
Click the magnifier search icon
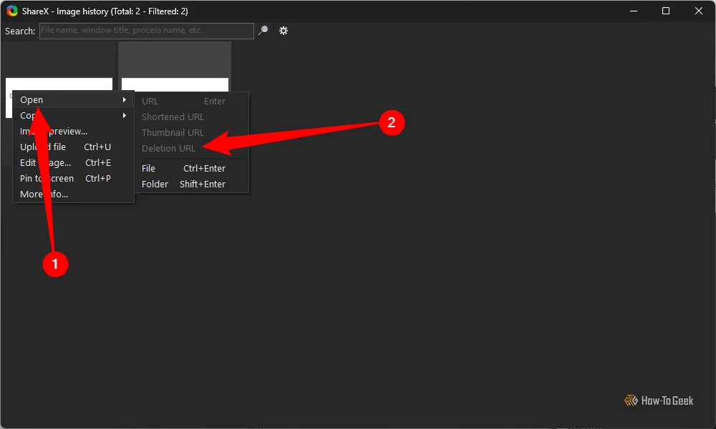pyautogui.click(x=263, y=31)
